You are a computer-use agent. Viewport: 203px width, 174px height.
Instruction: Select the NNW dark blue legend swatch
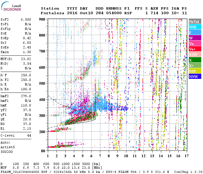(195, 76)
